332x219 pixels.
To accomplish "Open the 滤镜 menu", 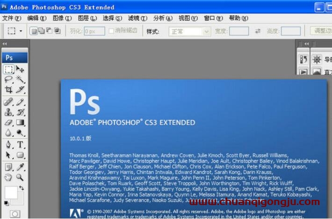I will click(x=137, y=18).
